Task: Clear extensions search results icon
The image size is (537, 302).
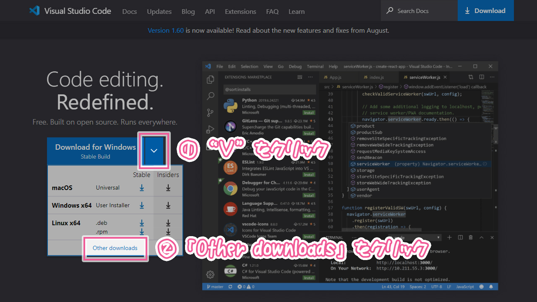Action: pyautogui.click(x=300, y=77)
